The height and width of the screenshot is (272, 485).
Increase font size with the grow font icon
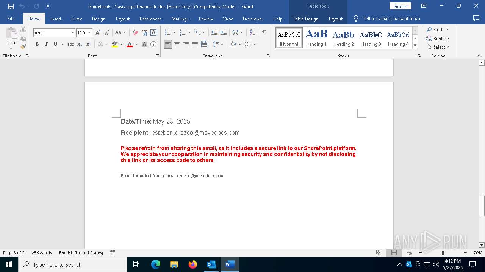point(98,32)
